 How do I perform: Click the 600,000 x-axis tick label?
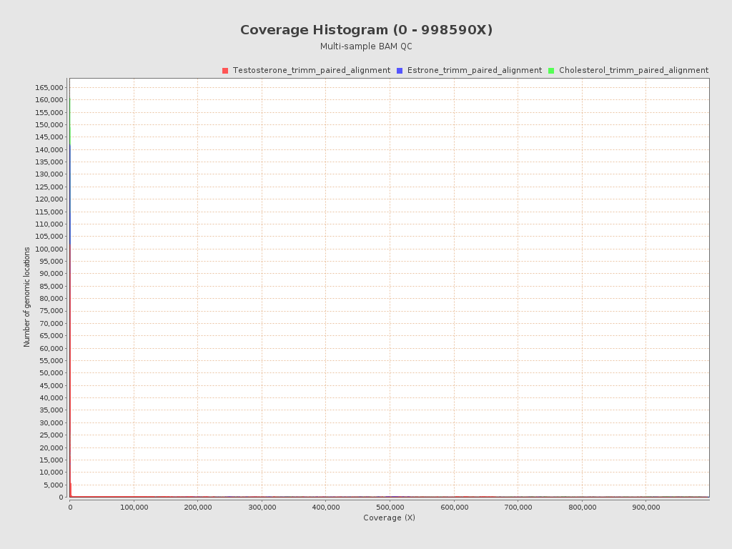(454, 508)
